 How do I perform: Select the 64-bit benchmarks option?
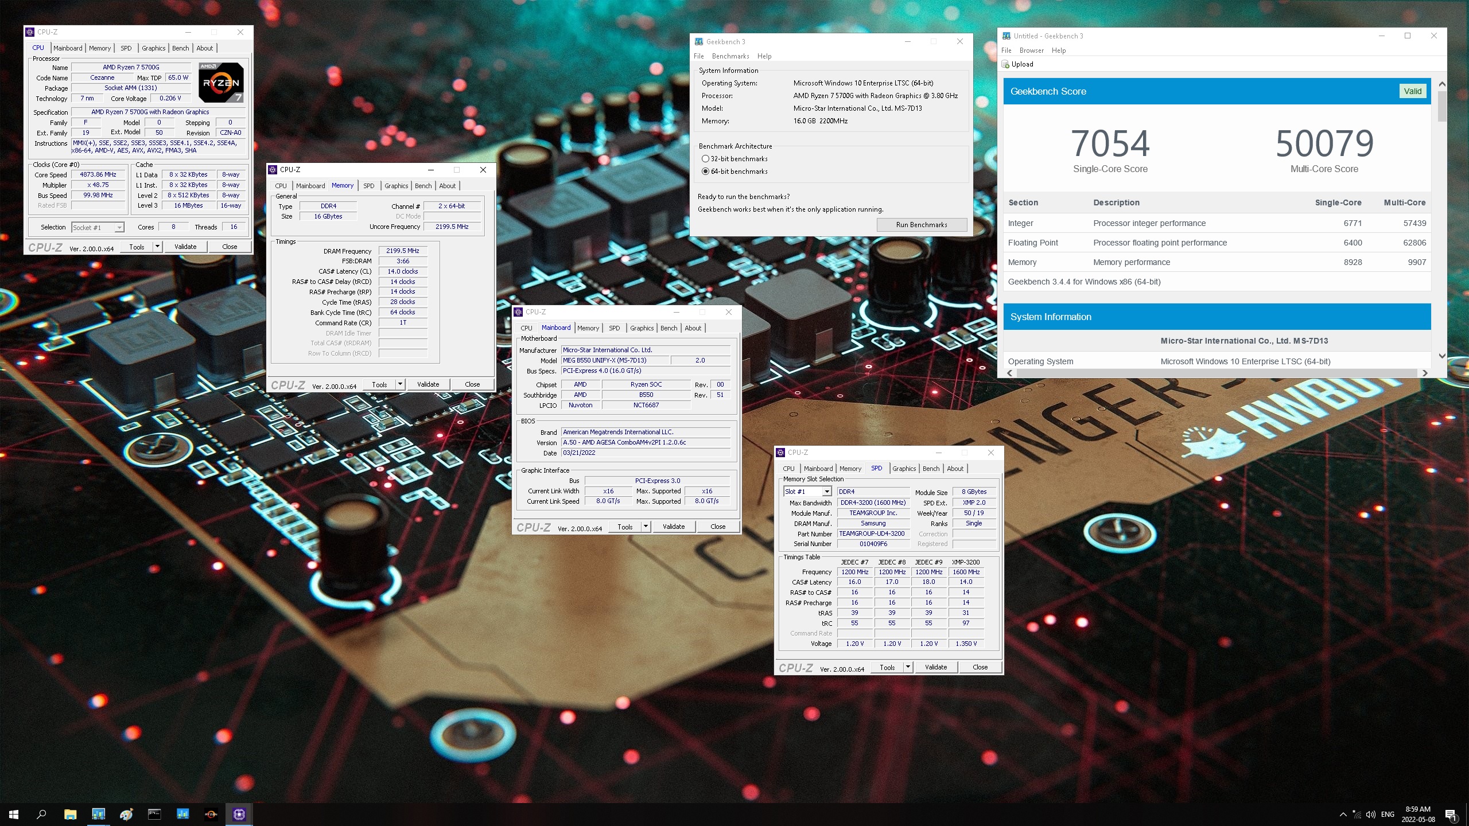pos(705,172)
